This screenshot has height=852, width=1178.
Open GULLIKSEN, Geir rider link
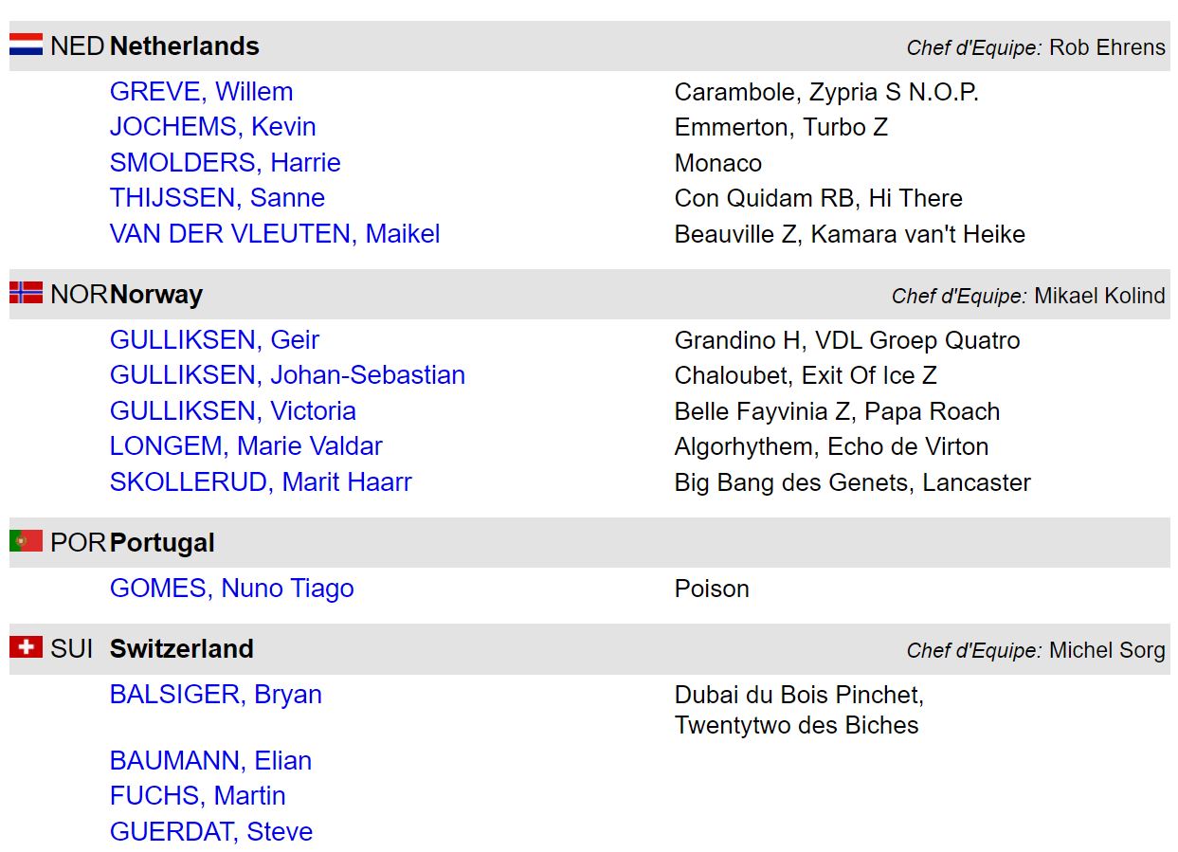(214, 340)
